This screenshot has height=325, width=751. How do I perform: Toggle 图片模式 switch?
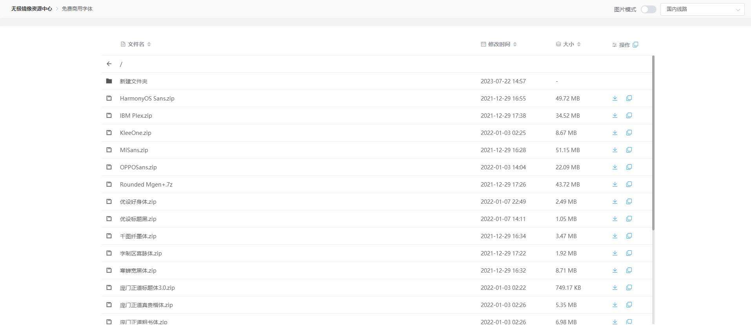pos(648,9)
